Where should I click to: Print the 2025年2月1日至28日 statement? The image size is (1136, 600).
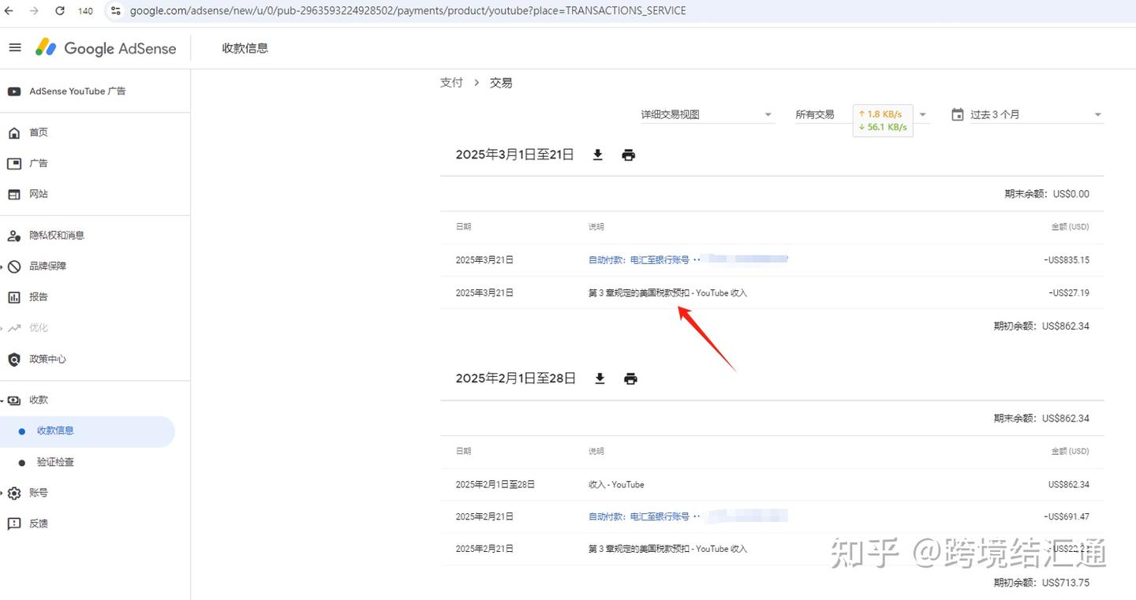pyautogui.click(x=630, y=379)
